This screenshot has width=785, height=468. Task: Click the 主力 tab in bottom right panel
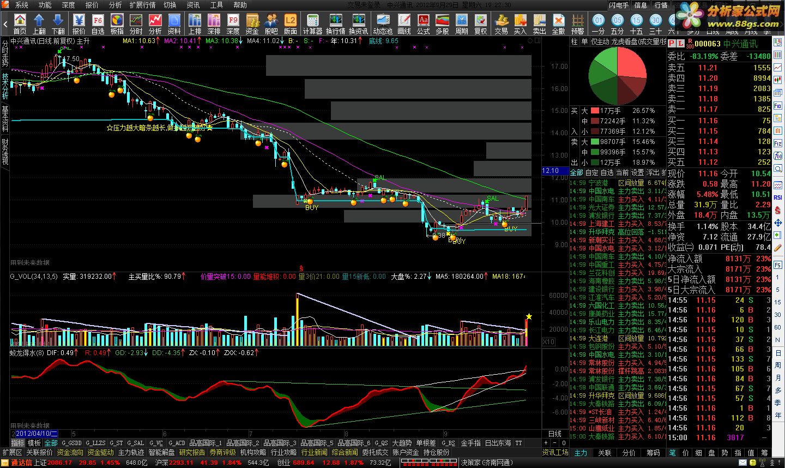pos(581,453)
